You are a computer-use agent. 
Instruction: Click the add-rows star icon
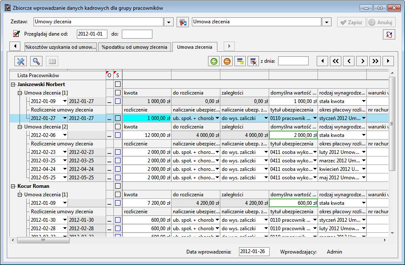tap(240, 61)
